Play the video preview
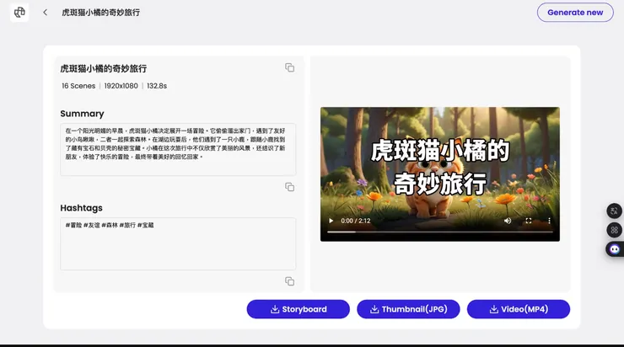This screenshot has height=347, width=624. [x=331, y=221]
